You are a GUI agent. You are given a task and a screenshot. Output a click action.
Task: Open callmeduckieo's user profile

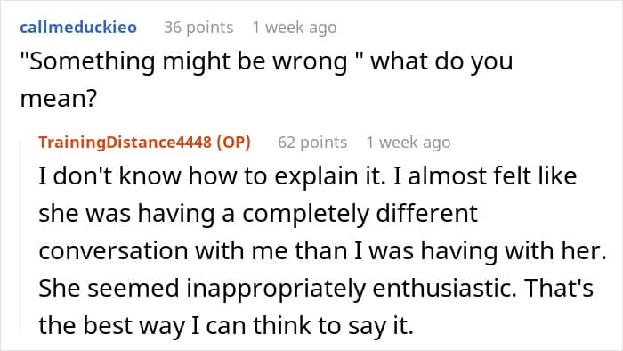(78, 28)
